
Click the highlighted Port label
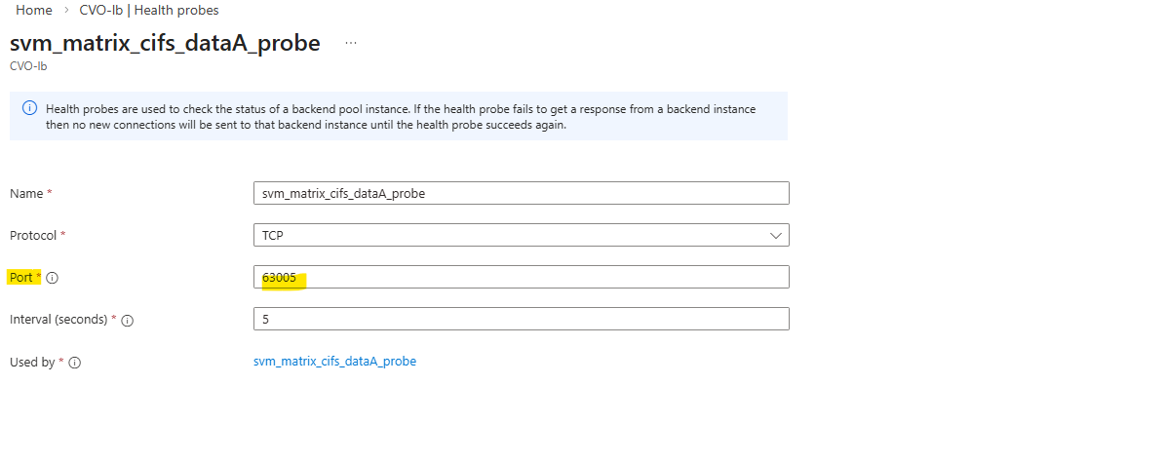21,278
